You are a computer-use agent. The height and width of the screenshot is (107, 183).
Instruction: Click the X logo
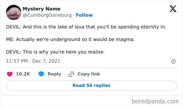[x=173, y=9]
